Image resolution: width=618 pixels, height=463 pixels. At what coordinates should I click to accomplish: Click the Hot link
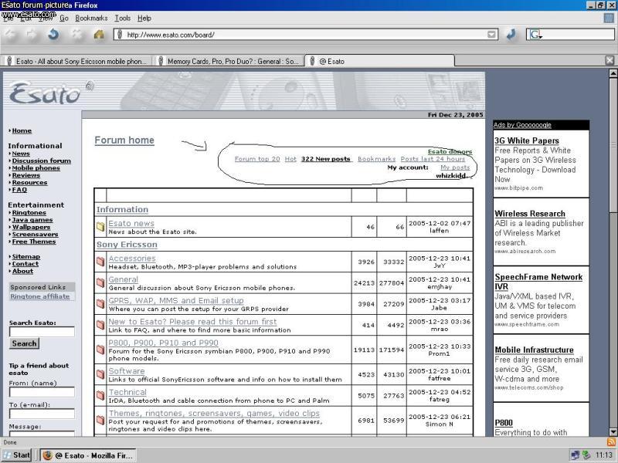290,159
